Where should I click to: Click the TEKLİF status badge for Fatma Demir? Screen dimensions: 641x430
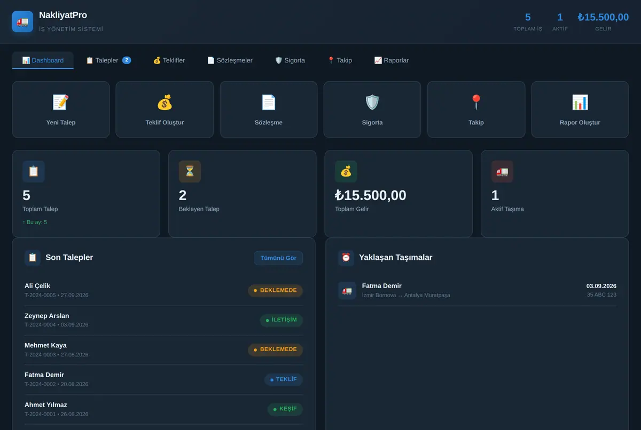(x=284, y=379)
